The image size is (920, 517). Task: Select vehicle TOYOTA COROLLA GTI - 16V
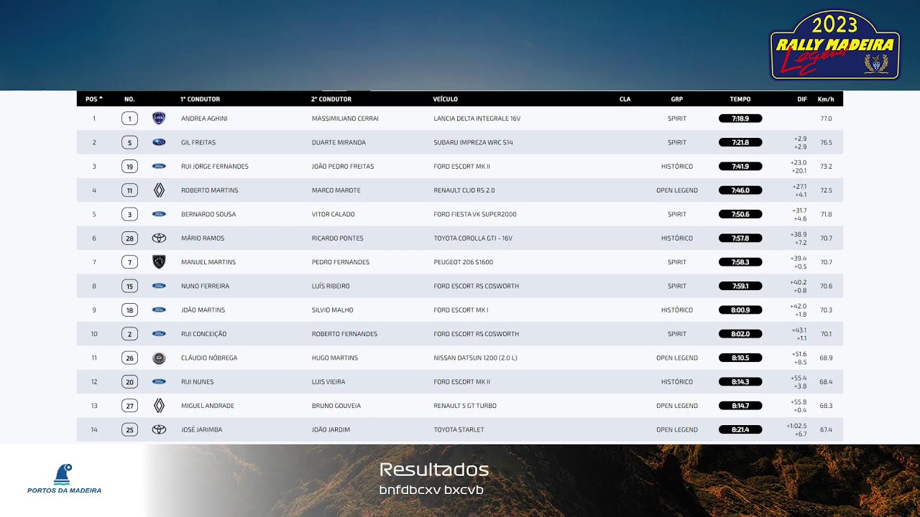click(473, 238)
